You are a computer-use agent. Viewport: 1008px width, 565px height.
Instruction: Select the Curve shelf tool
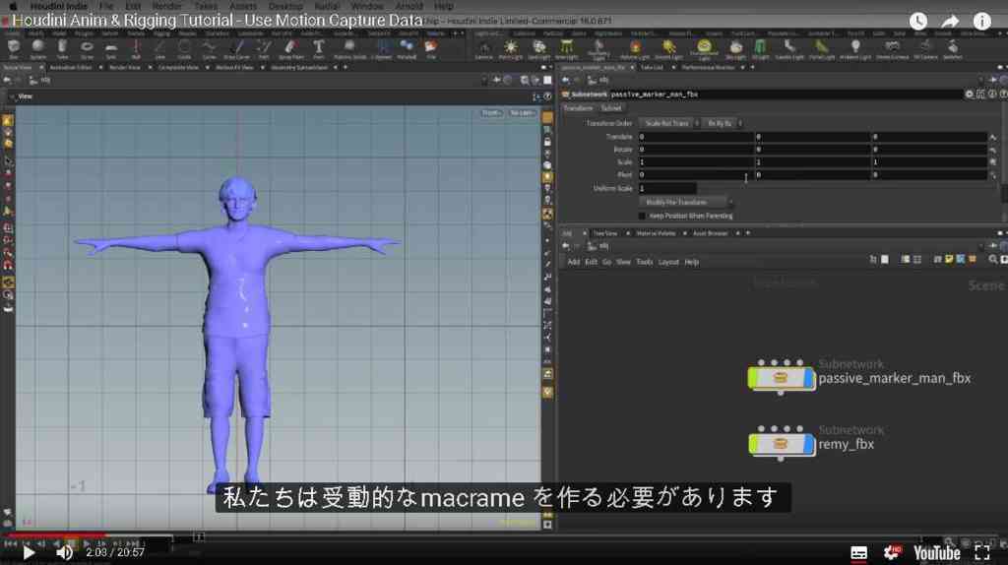click(x=209, y=49)
